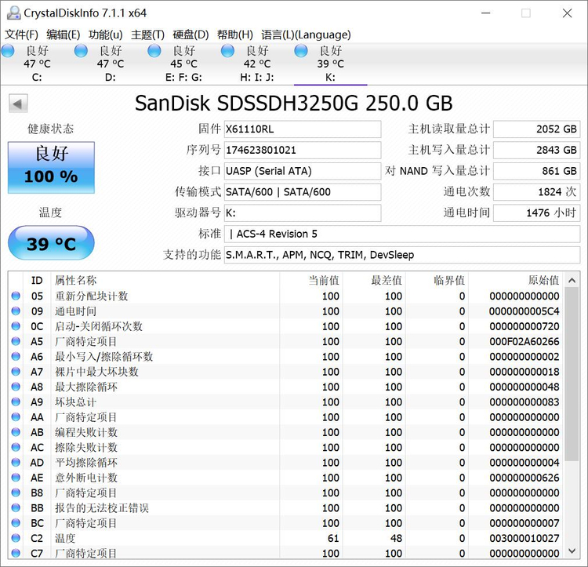Click the K: drive status orb
The image size is (588, 567).
coord(302,51)
